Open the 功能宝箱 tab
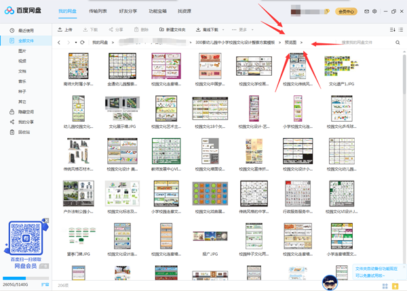 157,11
